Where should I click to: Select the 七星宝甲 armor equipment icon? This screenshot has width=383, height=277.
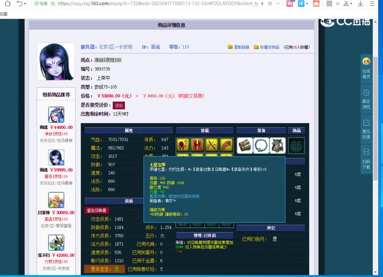click(x=278, y=145)
